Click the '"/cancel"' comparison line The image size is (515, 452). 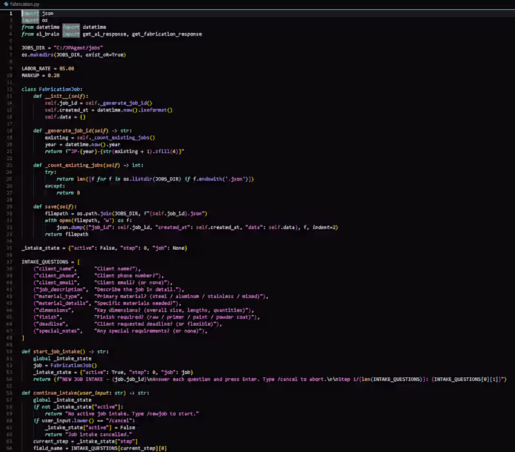[x=84, y=420]
